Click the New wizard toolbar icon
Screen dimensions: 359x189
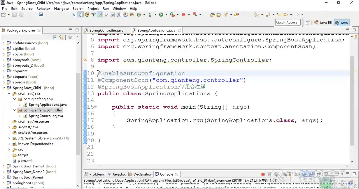pyautogui.click(x=3, y=15)
